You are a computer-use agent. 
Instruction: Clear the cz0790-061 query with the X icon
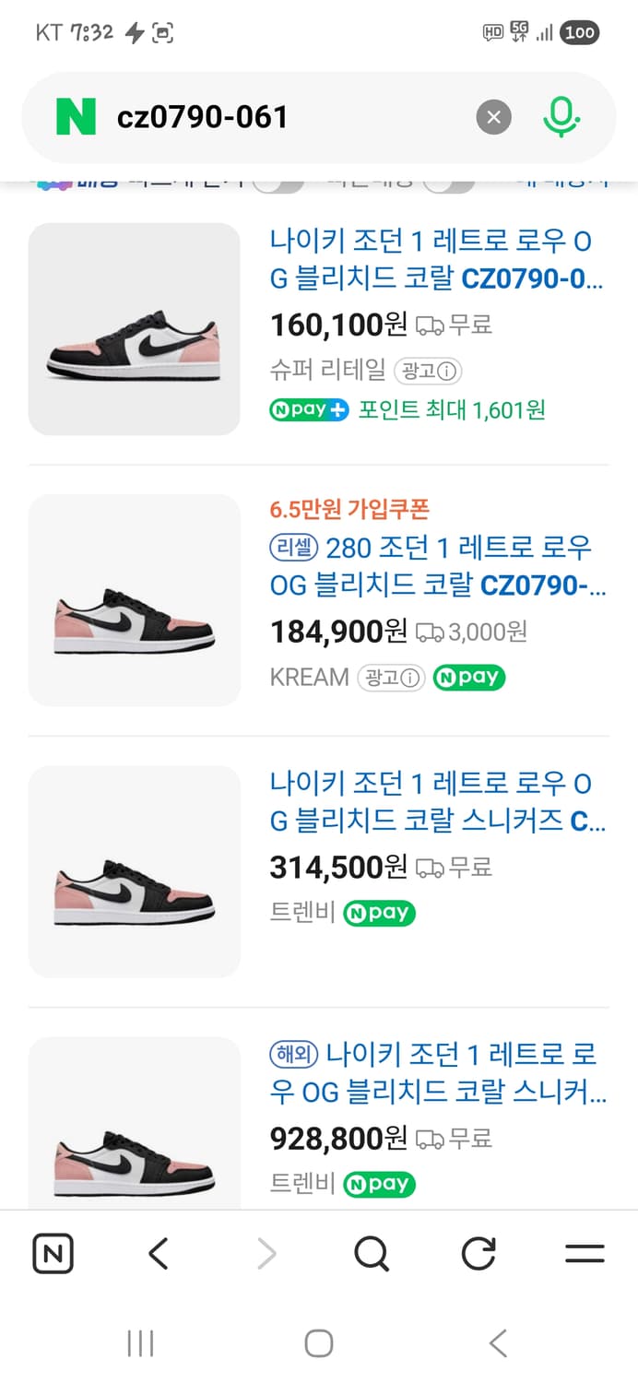pos(494,116)
